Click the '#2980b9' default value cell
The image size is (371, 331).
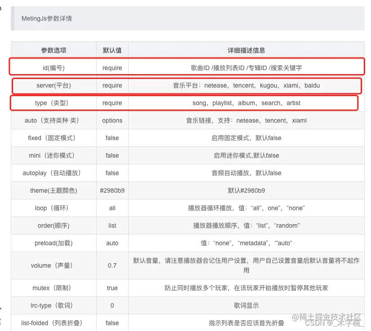point(112,190)
